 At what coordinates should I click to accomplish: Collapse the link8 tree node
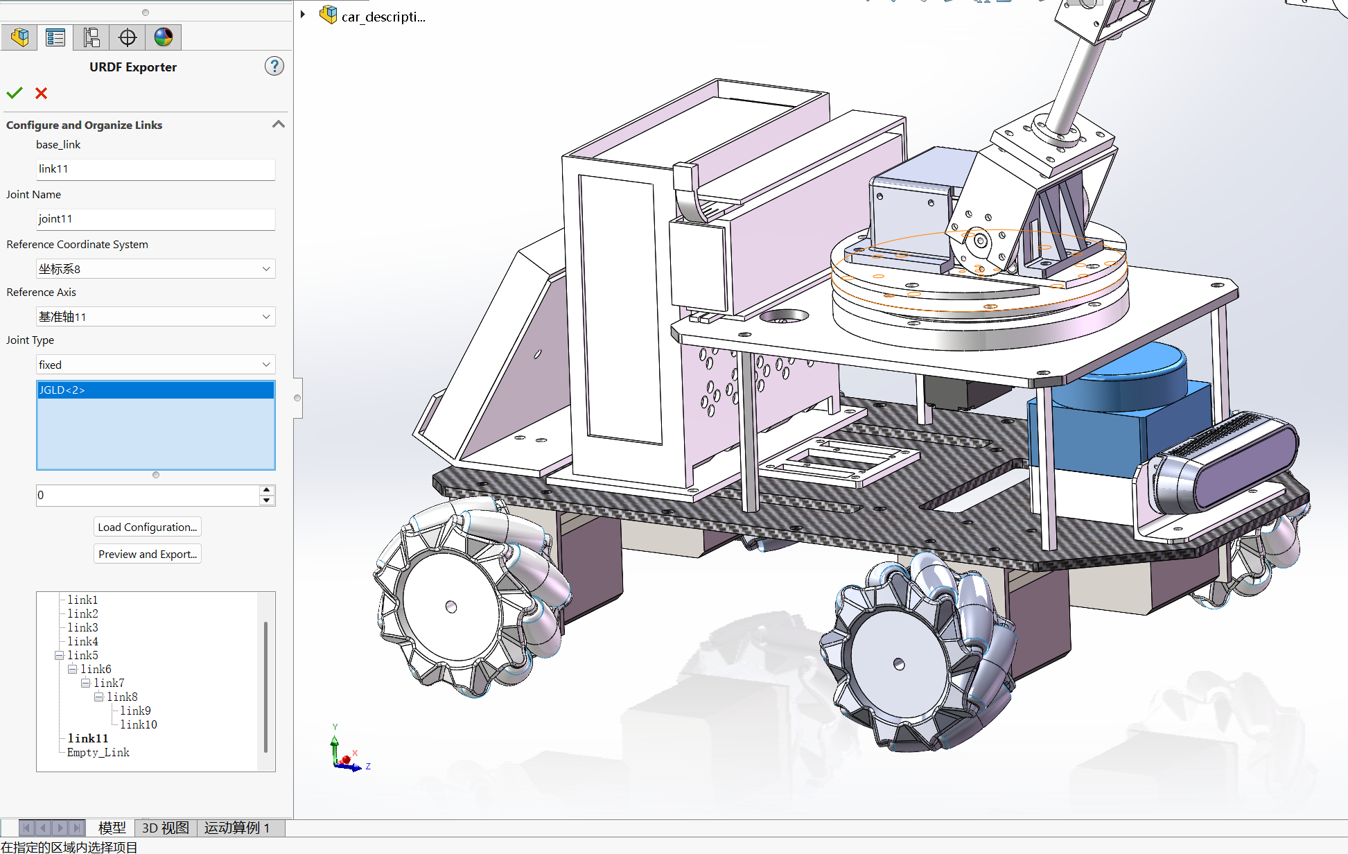[x=99, y=697]
